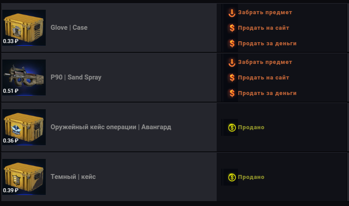Choose 'Продать на сайт' for Glove Case

pos(264,28)
